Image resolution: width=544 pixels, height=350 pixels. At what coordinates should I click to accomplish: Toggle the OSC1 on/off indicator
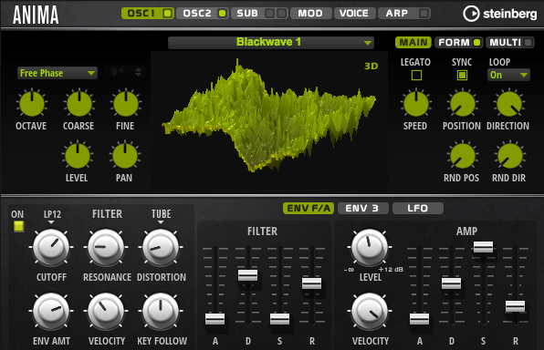167,13
